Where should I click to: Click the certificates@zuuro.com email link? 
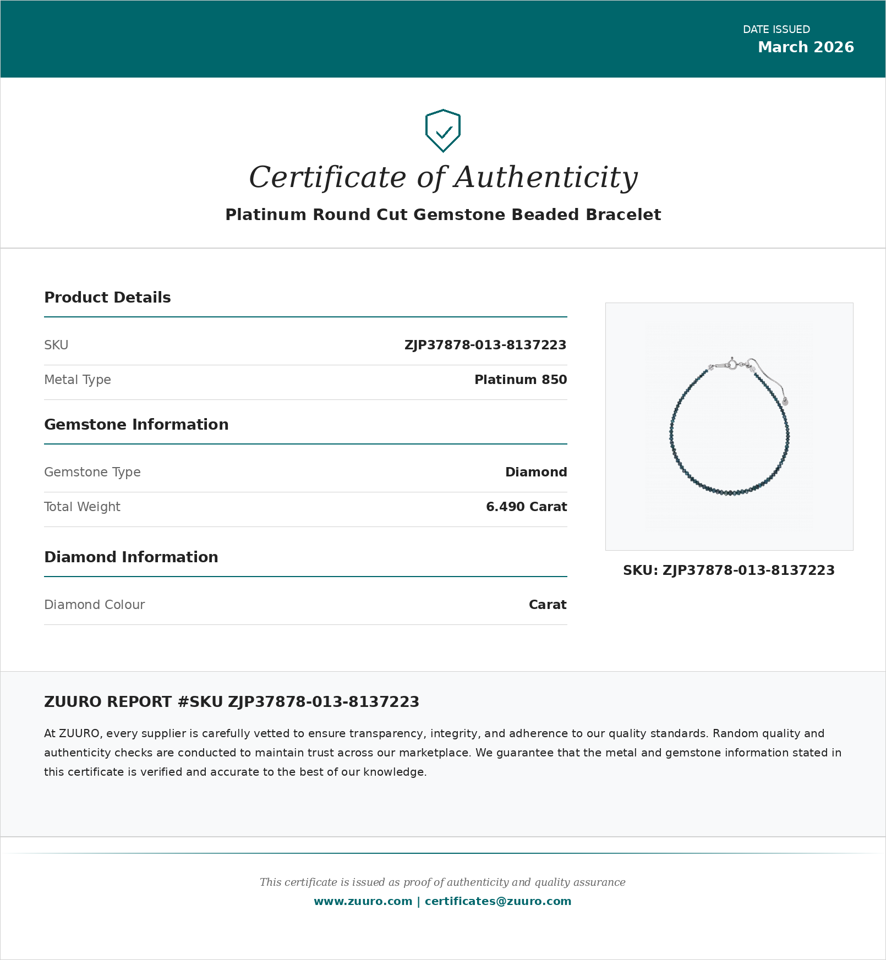pos(497,901)
